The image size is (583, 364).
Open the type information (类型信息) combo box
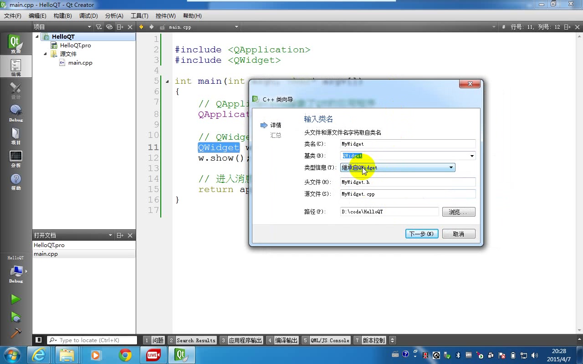click(x=398, y=167)
